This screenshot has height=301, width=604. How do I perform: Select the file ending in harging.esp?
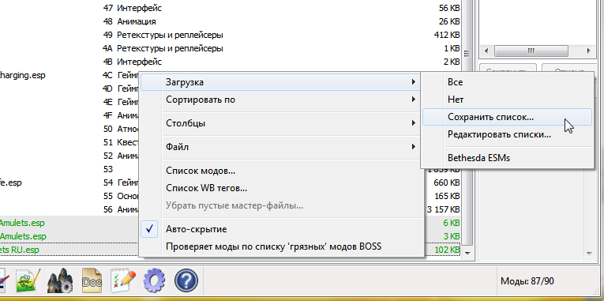[x=22, y=76]
